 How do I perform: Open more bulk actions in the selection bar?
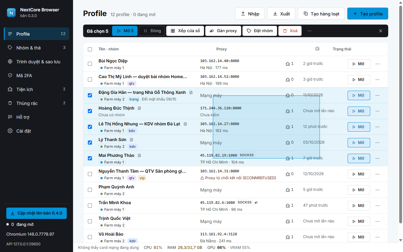point(309,31)
